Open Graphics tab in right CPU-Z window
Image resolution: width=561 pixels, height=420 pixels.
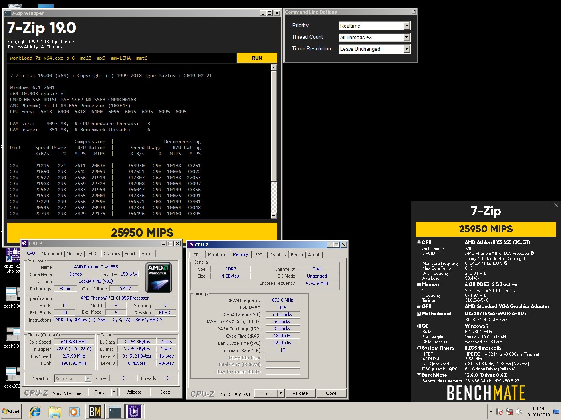278,255
